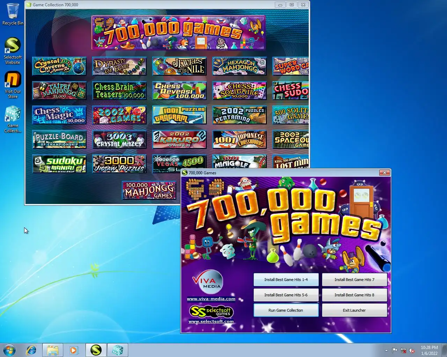Screen dimensions: 447x357
Task: Launch Chess Magic 30,000 tile
Action: [59, 115]
